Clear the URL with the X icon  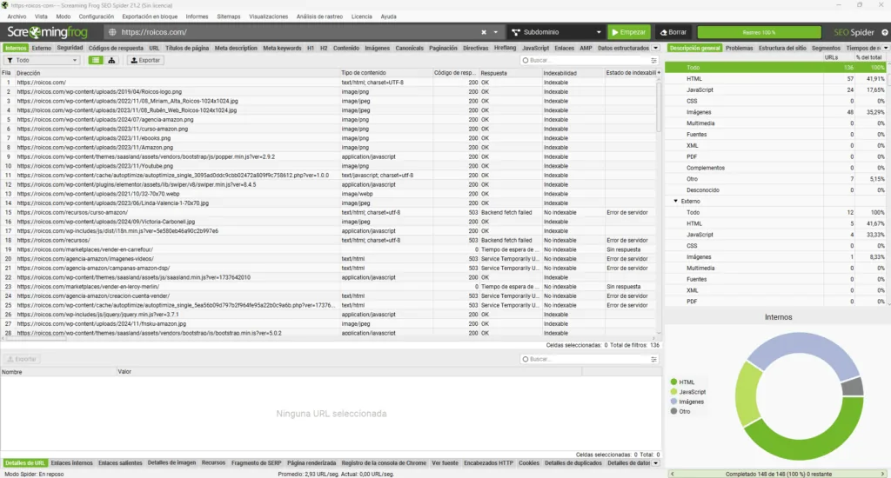pos(484,32)
